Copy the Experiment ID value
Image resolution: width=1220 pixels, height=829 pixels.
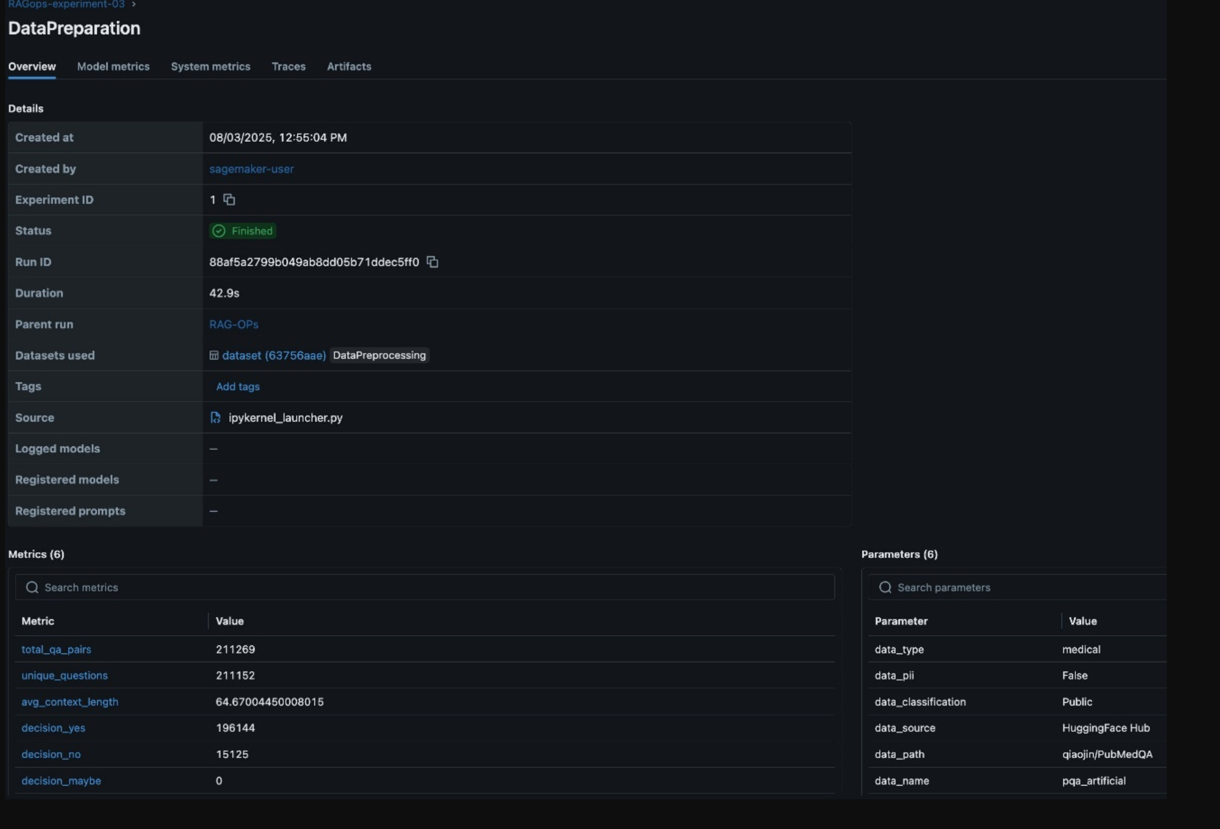point(229,200)
